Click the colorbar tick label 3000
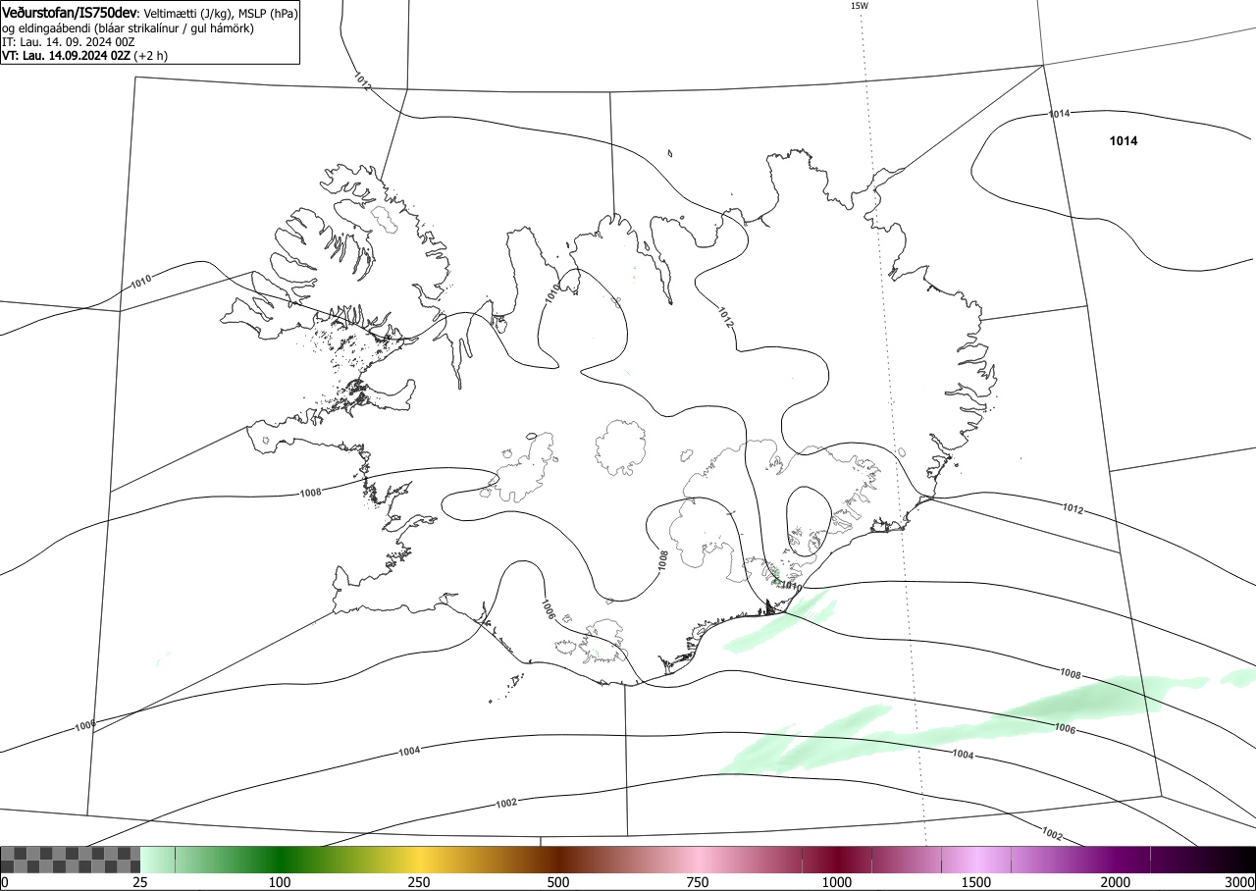Viewport: 1256px width, 891px height. coord(1239,882)
